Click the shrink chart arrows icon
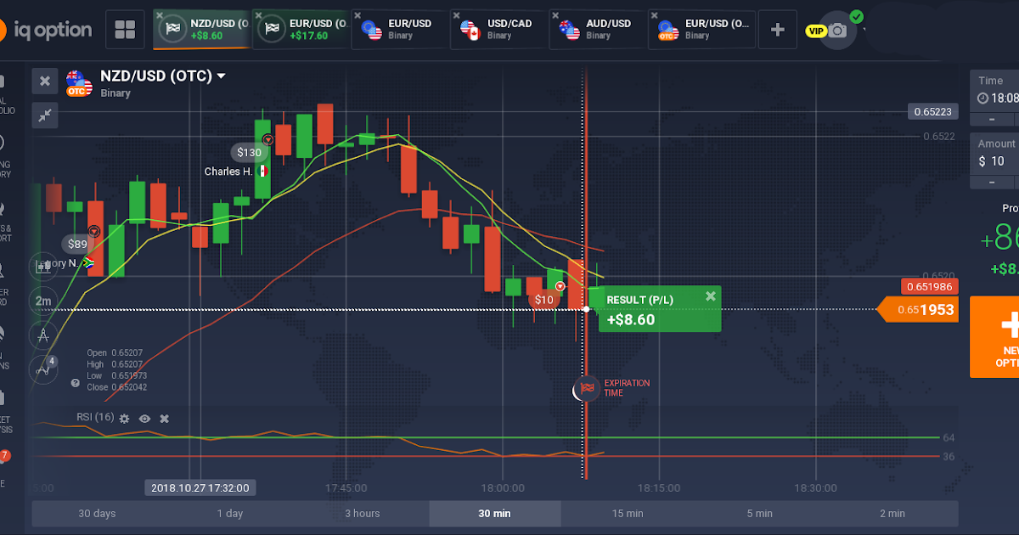 (x=45, y=115)
